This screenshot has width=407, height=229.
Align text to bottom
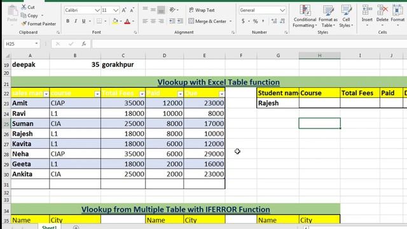tap(161, 10)
